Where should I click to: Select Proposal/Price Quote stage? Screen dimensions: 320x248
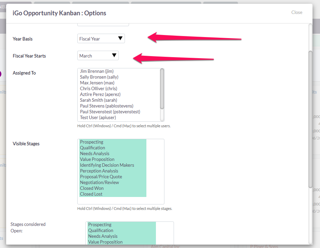click(x=113, y=177)
